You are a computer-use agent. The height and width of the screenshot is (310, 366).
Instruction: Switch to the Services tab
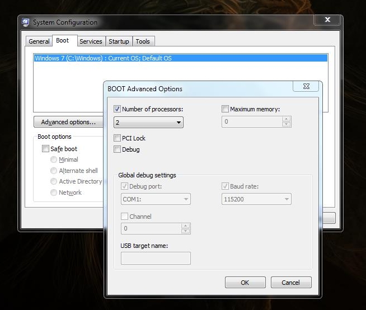coord(91,41)
